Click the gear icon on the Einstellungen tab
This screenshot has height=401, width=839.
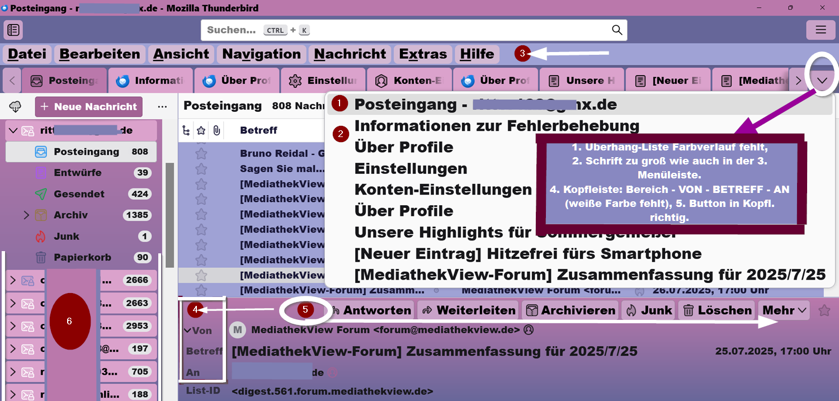(295, 81)
